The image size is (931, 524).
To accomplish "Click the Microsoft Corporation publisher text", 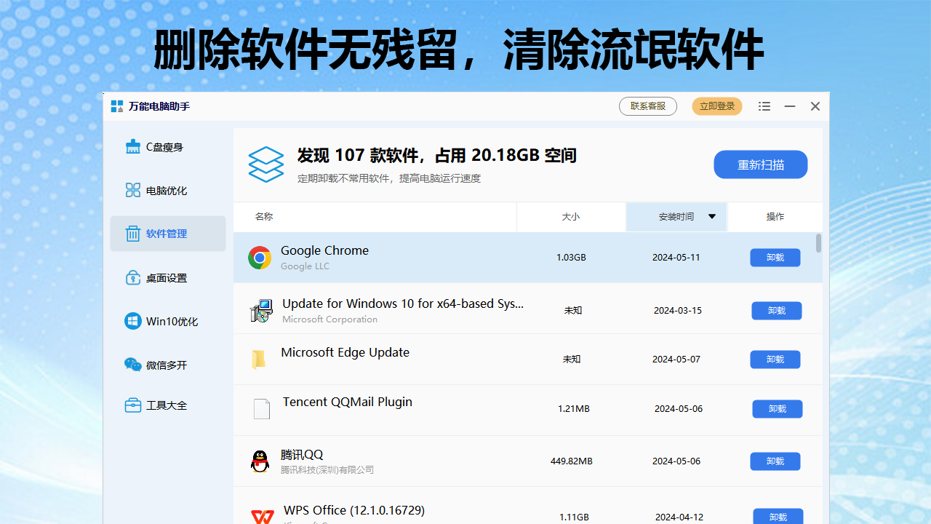I will (x=330, y=319).
